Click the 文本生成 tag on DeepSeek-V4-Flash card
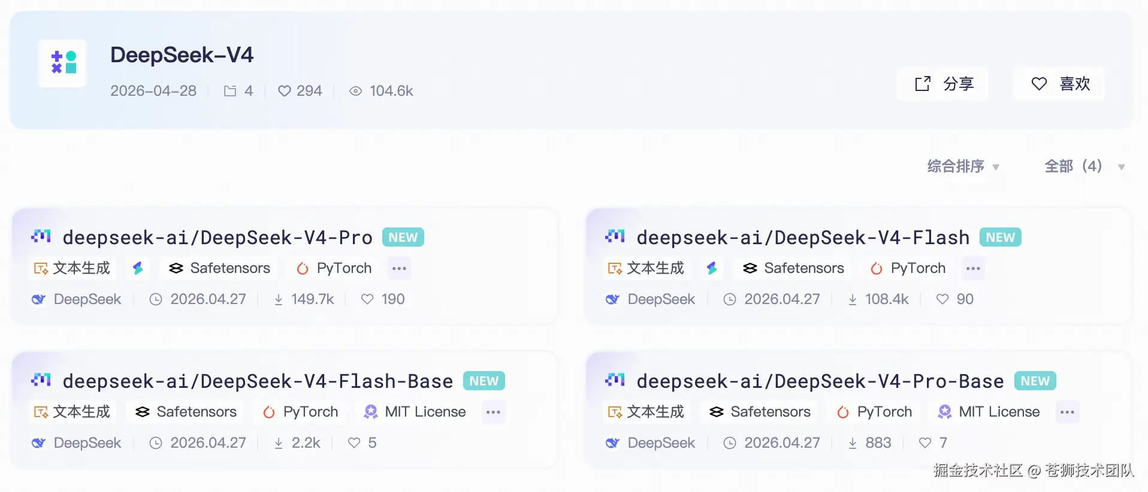Viewport: 1148px width, 492px height. tap(646, 268)
